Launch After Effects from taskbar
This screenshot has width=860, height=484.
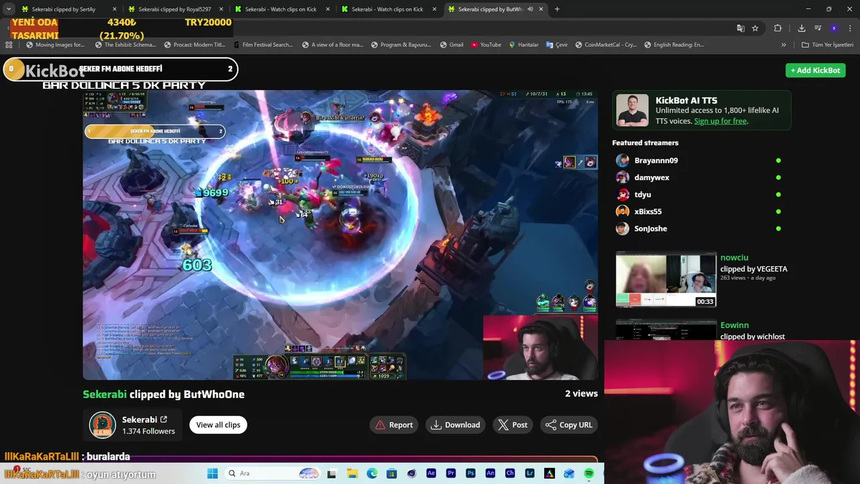(431, 473)
